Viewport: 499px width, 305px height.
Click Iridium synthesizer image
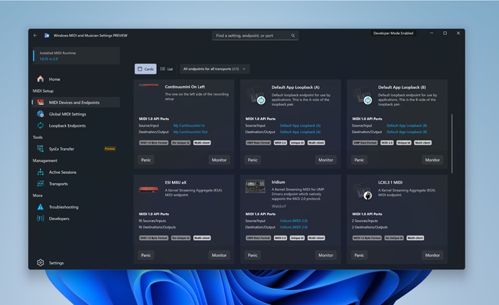(x=255, y=187)
